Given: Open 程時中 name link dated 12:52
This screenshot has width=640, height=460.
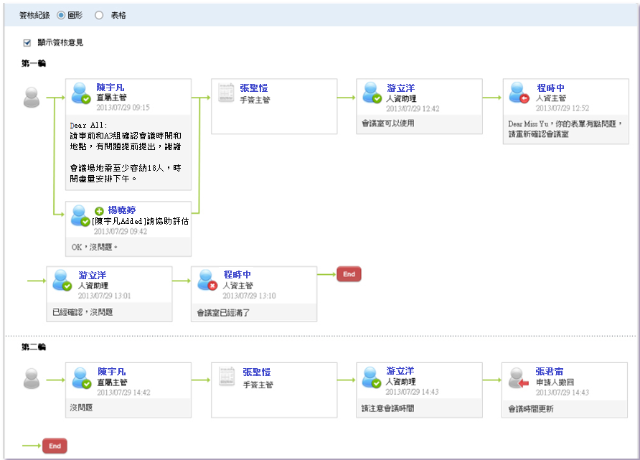Looking at the screenshot, I should coord(550,88).
